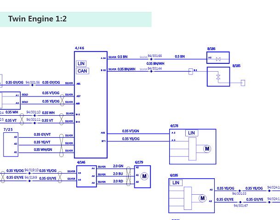Click the small connector box at pin B2 near 8/185
This screenshot has height=220, width=280.
[x=191, y=72]
